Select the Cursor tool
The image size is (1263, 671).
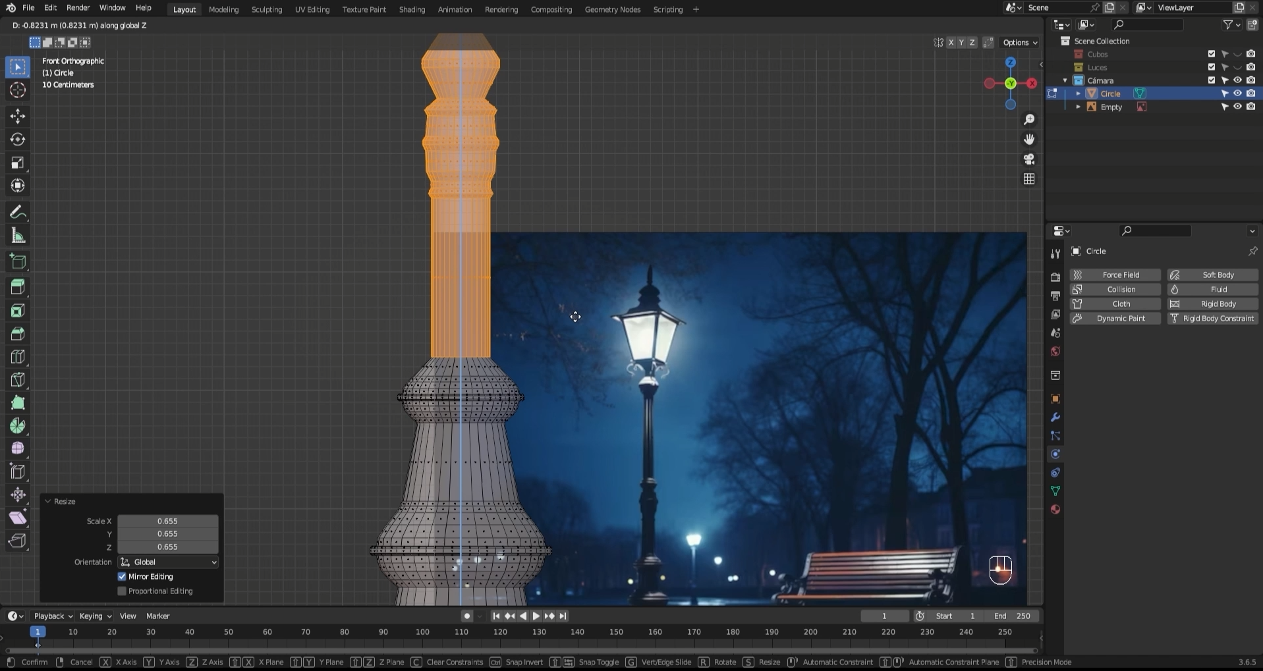pyautogui.click(x=18, y=90)
